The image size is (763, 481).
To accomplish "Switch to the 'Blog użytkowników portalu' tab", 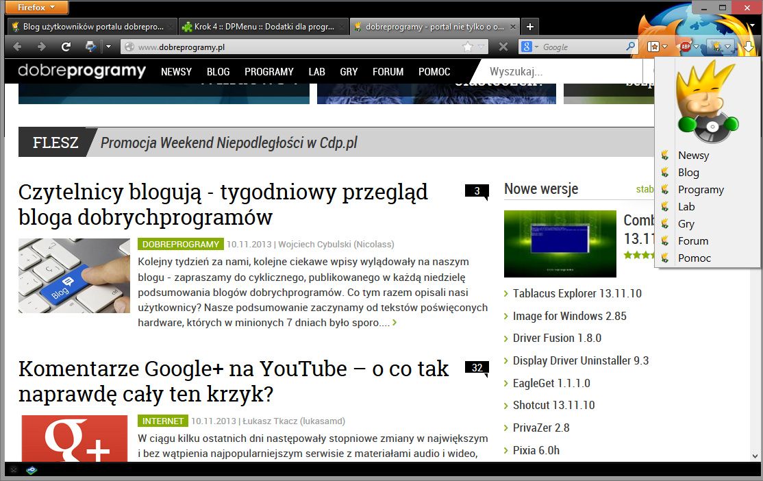I will (x=92, y=27).
